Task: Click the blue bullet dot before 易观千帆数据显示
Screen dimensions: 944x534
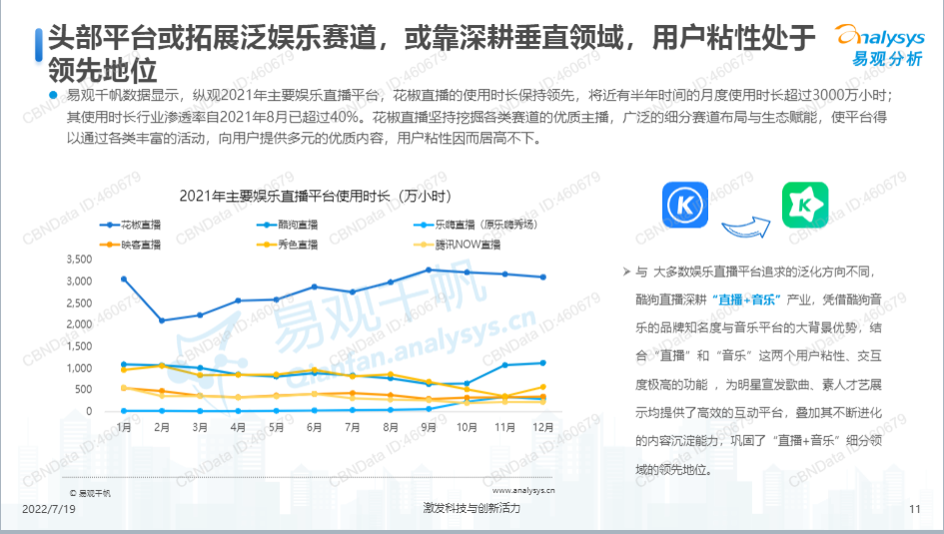Action: point(53,95)
